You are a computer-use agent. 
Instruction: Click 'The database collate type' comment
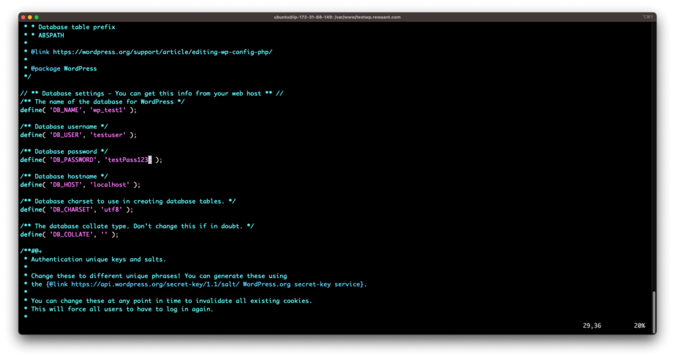(137, 227)
